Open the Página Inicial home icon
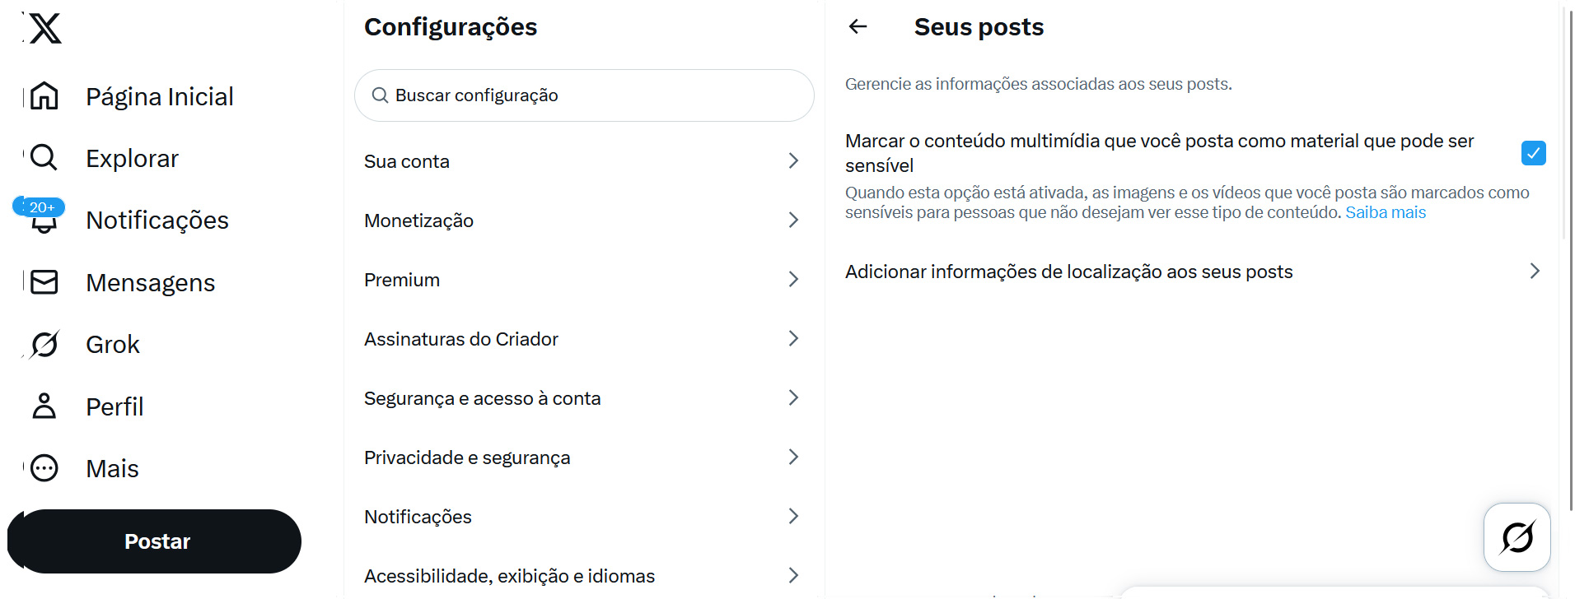This screenshot has height=599, width=1575. click(44, 96)
